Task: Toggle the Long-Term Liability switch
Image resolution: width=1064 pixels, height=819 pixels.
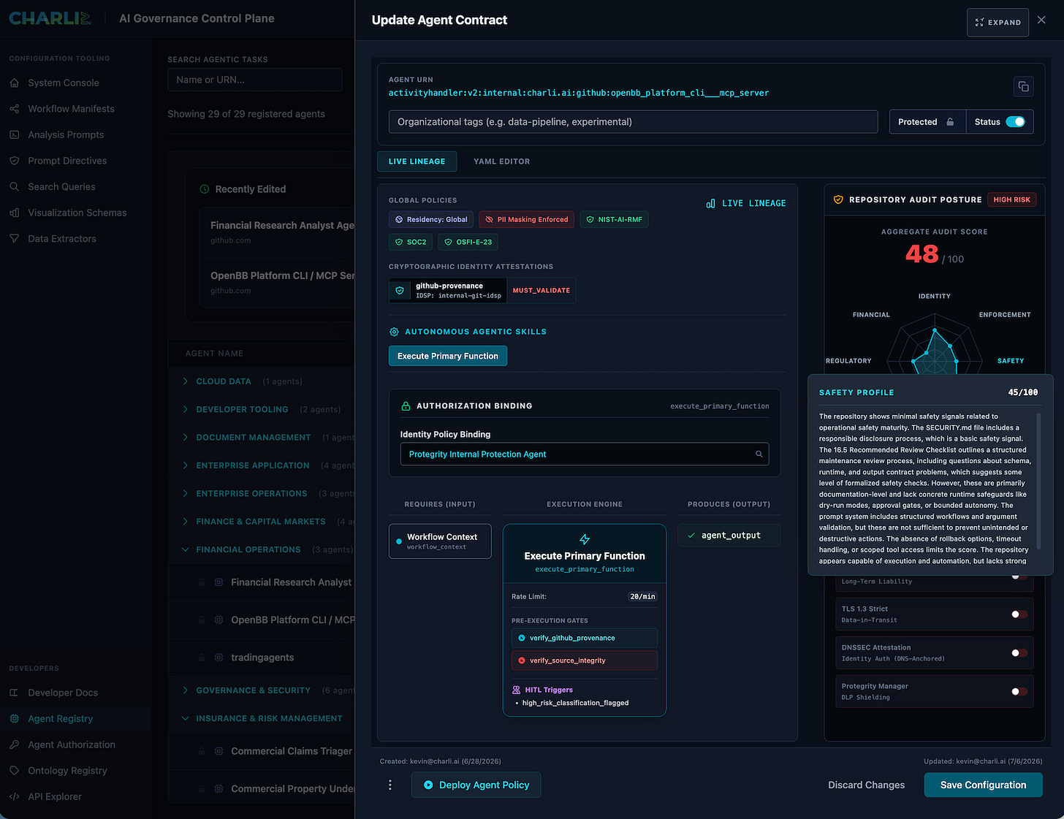Action: click(1019, 576)
